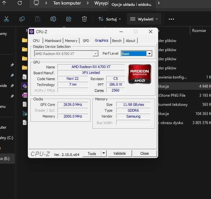Expand chevron after Ten komputer breadcrumb
211x199 pixels.
click(88, 3)
